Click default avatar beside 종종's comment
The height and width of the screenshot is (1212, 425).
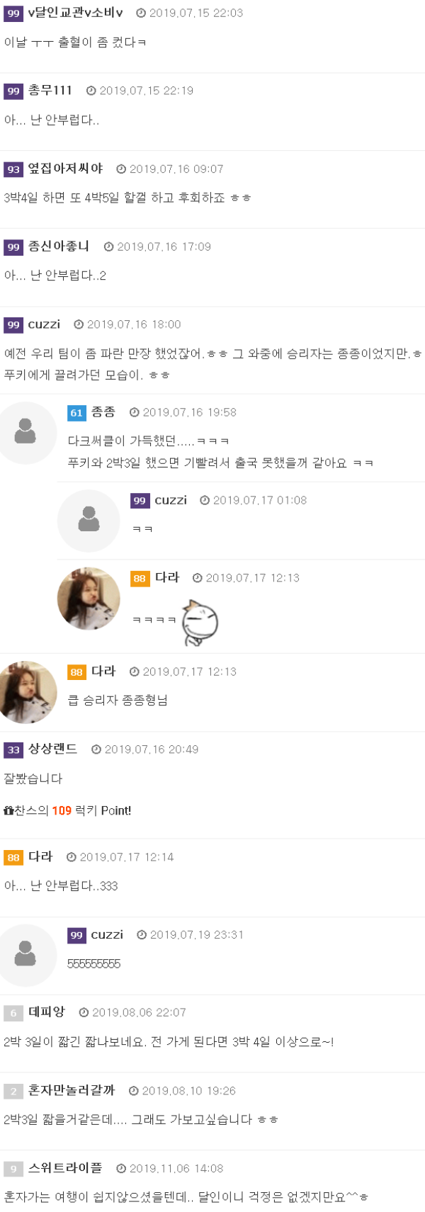coord(26,432)
